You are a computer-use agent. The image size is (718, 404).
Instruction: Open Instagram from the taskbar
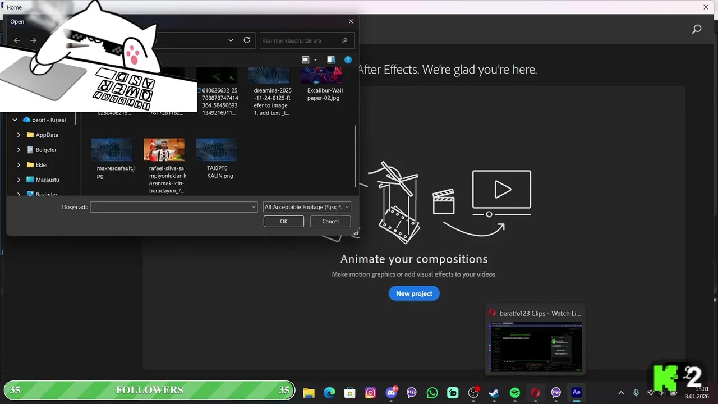pos(370,393)
